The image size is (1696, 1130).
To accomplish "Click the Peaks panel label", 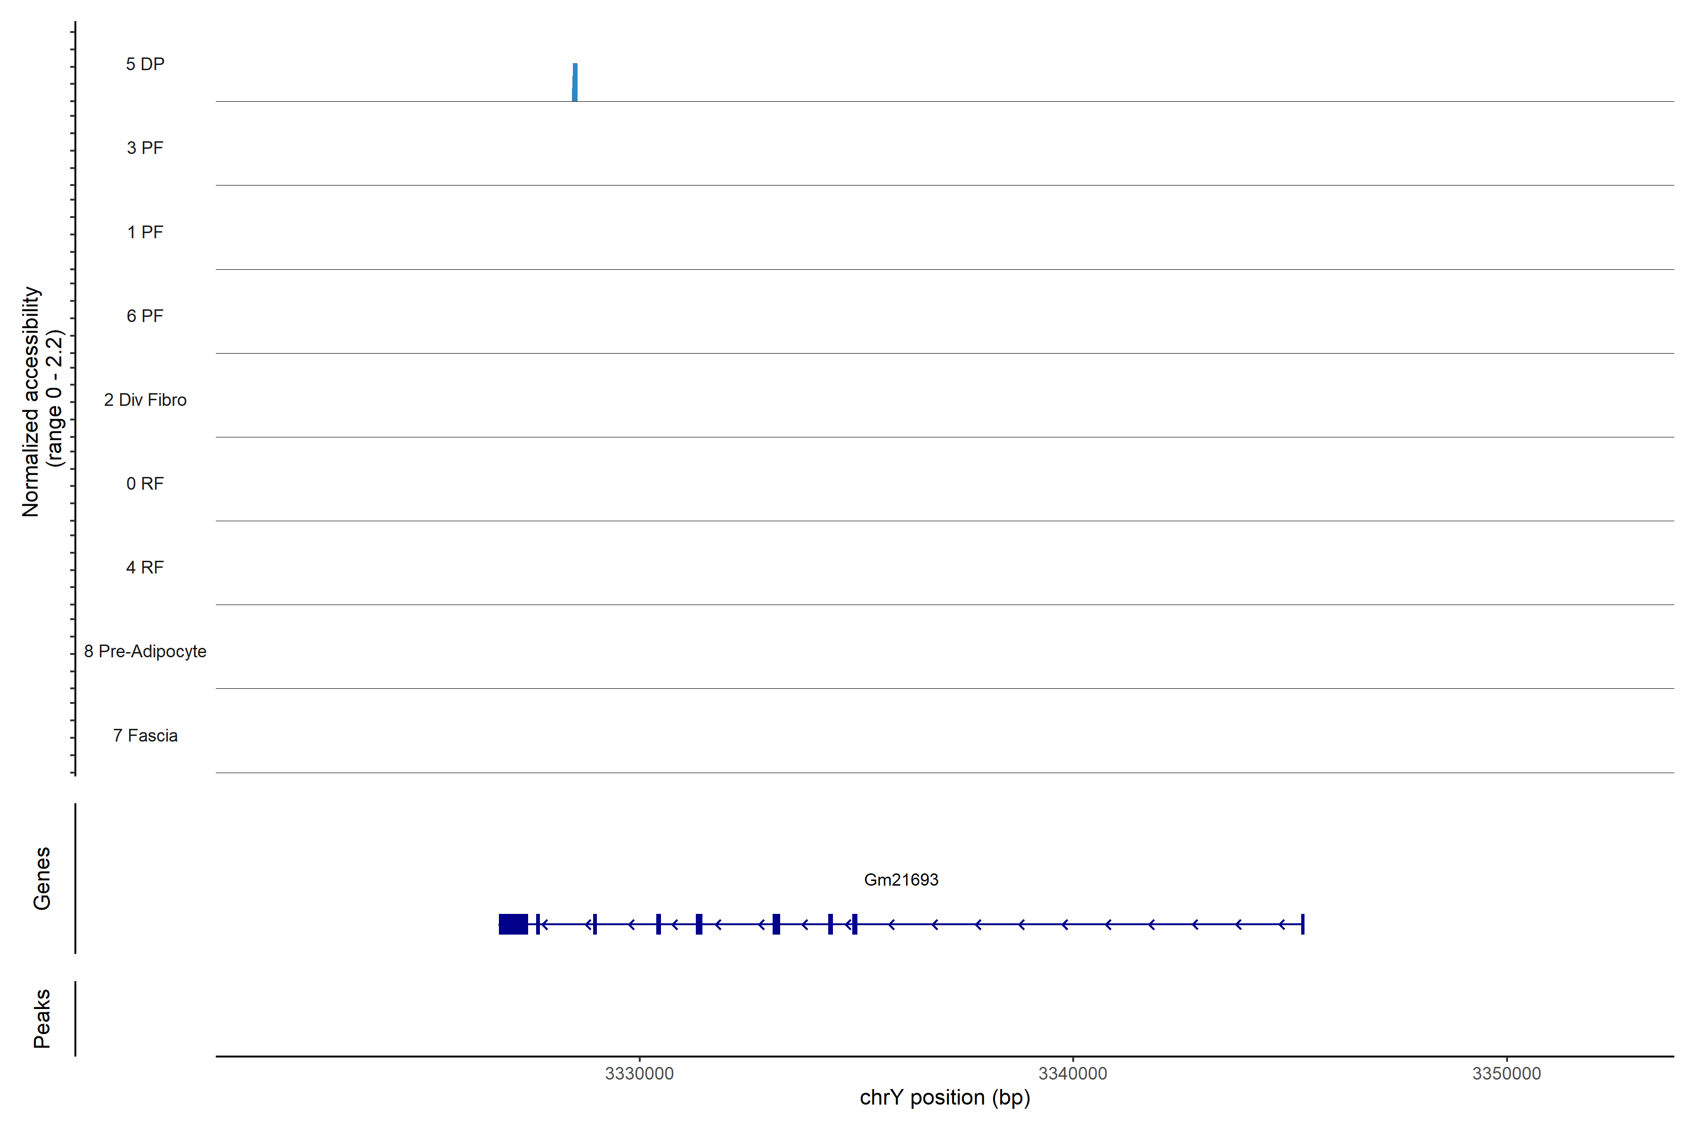I will 42,1018.
